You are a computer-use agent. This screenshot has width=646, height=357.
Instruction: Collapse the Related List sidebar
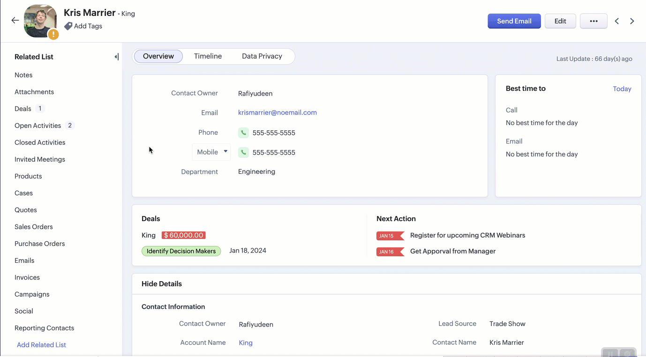tap(116, 57)
